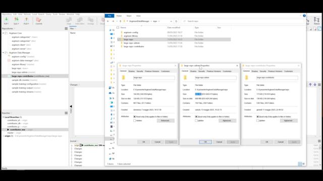
Task: Close the large-repo-admin Properties dialog
Action: (x=237, y=66)
